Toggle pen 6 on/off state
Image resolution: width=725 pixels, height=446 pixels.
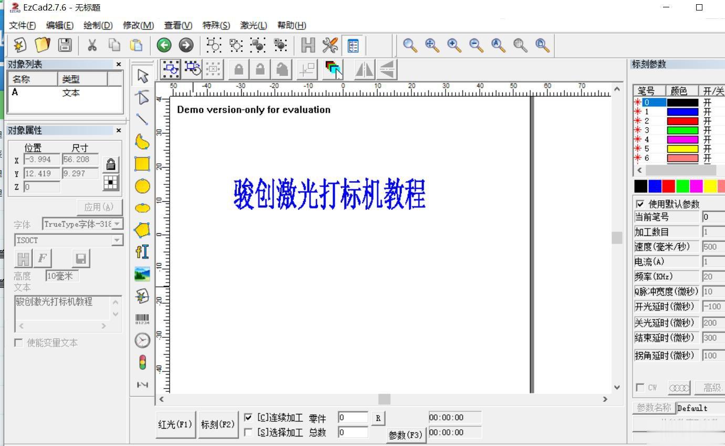pos(707,158)
